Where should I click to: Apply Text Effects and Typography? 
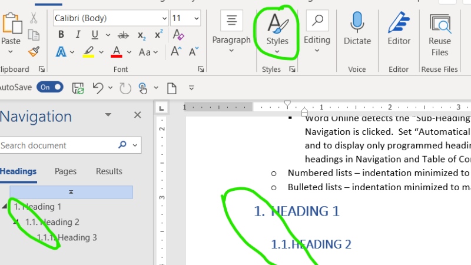click(x=61, y=52)
